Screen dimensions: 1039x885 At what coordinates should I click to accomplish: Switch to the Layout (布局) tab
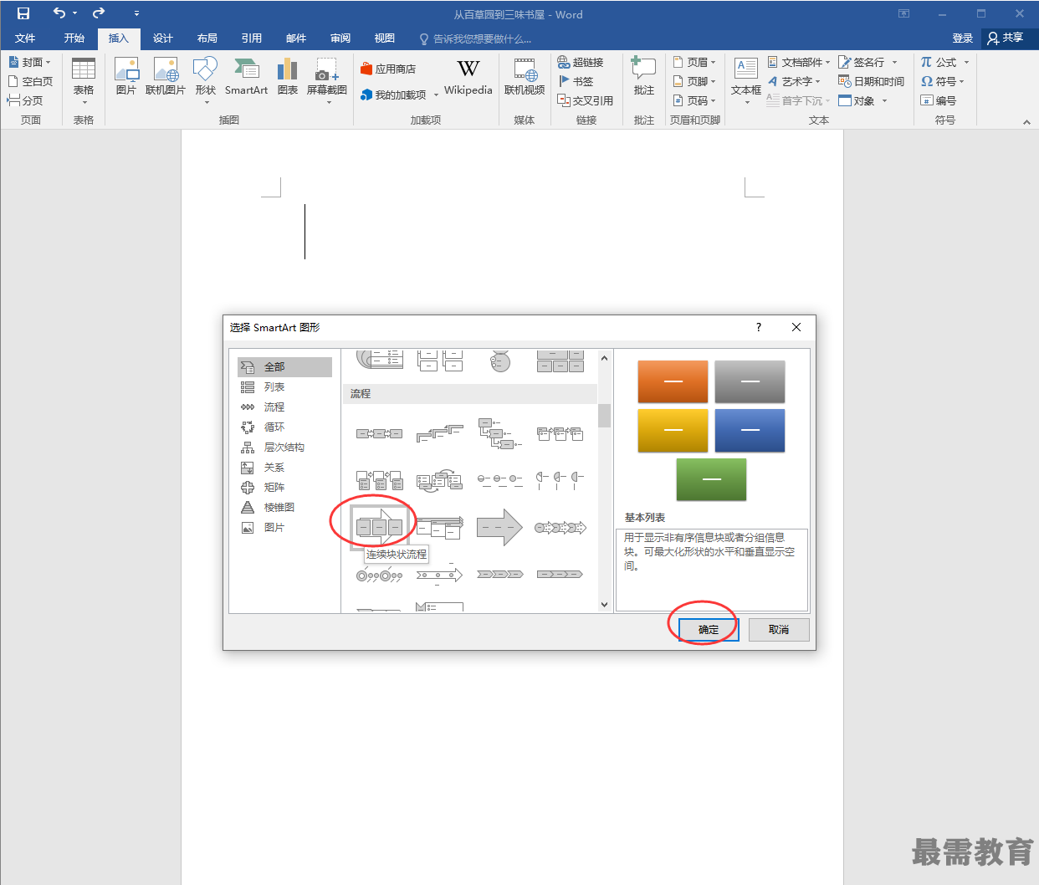pos(207,38)
